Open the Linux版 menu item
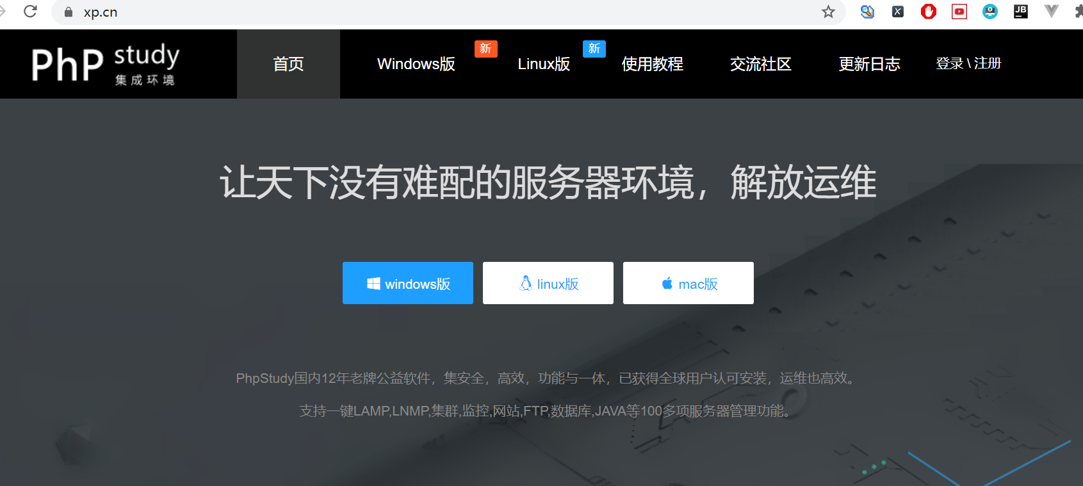 544,64
